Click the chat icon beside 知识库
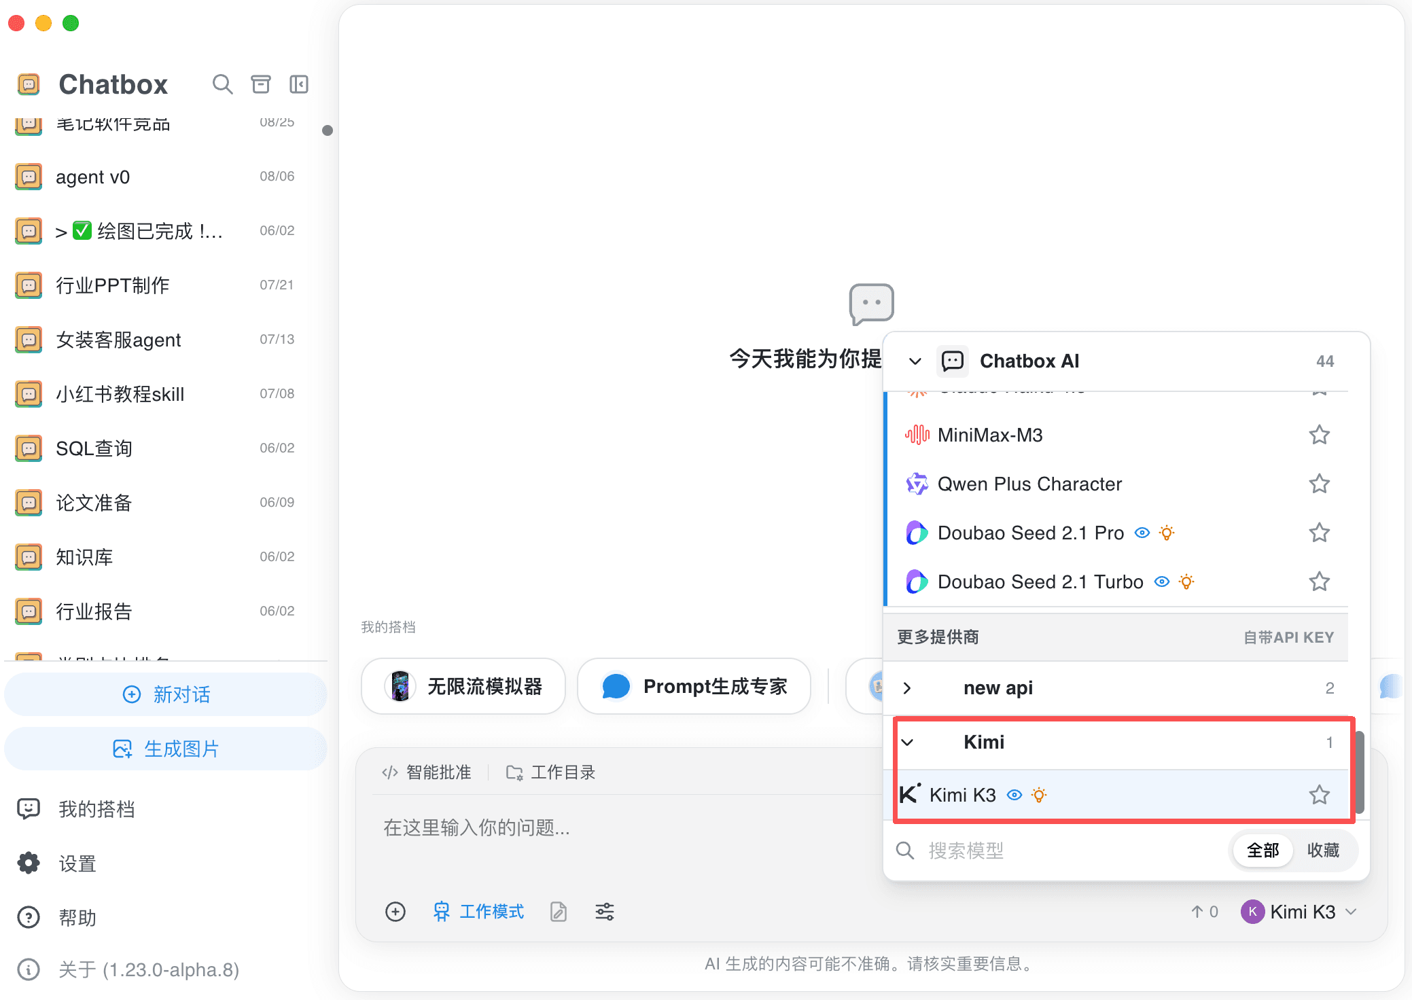 29,557
